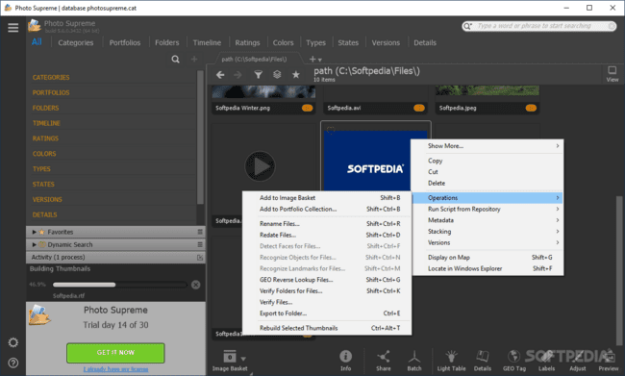The height and width of the screenshot is (376, 625).
Task: Choose Copy from the context menu
Action: [487, 161]
